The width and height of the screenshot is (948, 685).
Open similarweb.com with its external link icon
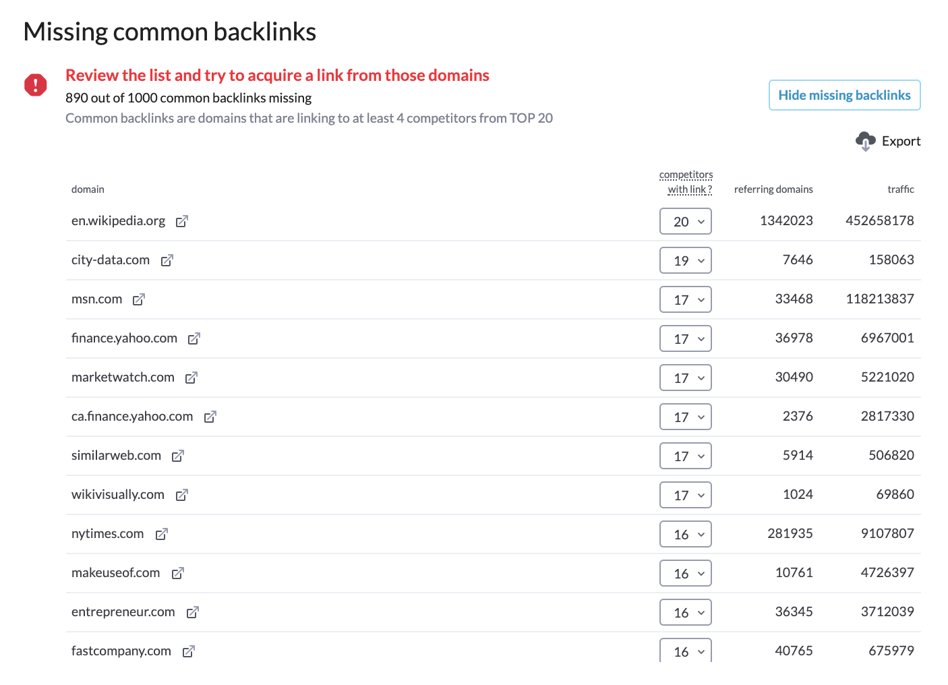click(x=177, y=456)
